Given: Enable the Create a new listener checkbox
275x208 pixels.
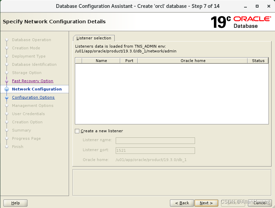Looking at the screenshot, I should point(77,131).
